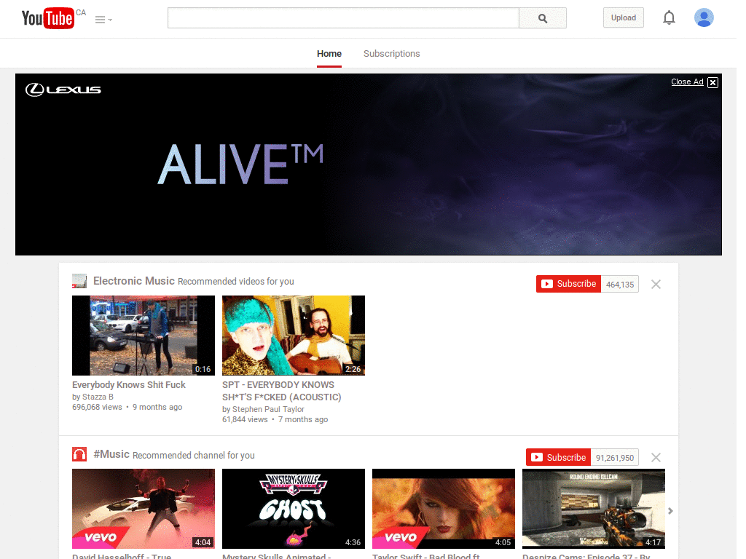Focus the search input field
Viewport: 746px width, 559px height.
pos(343,18)
